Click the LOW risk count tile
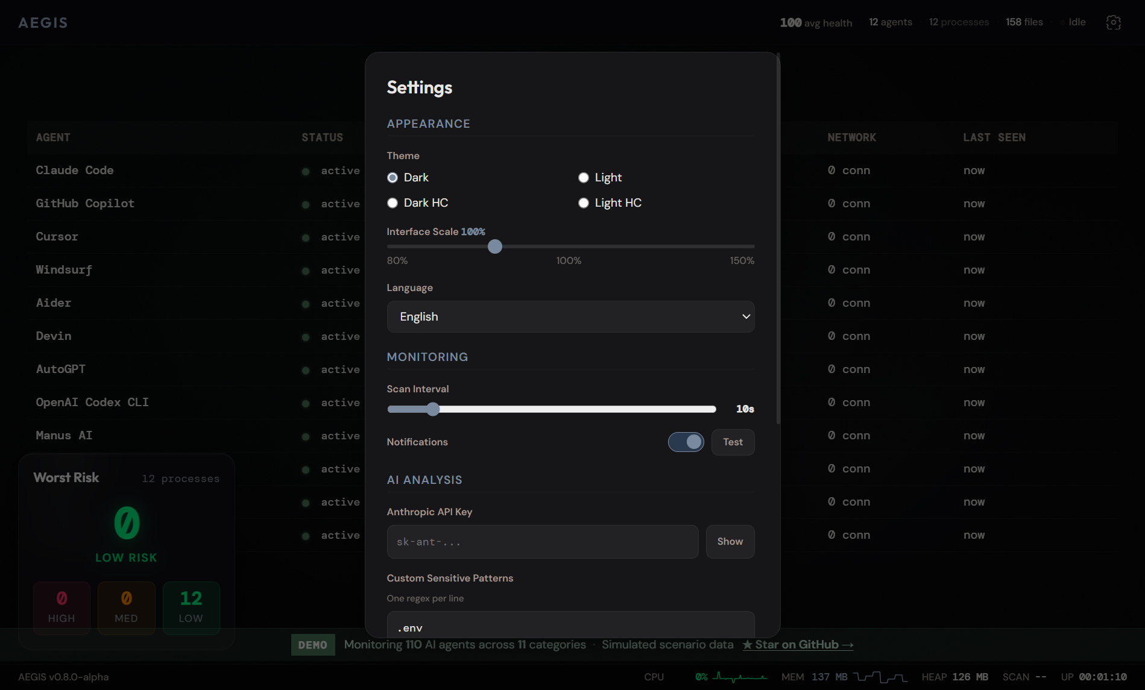 [191, 608]
